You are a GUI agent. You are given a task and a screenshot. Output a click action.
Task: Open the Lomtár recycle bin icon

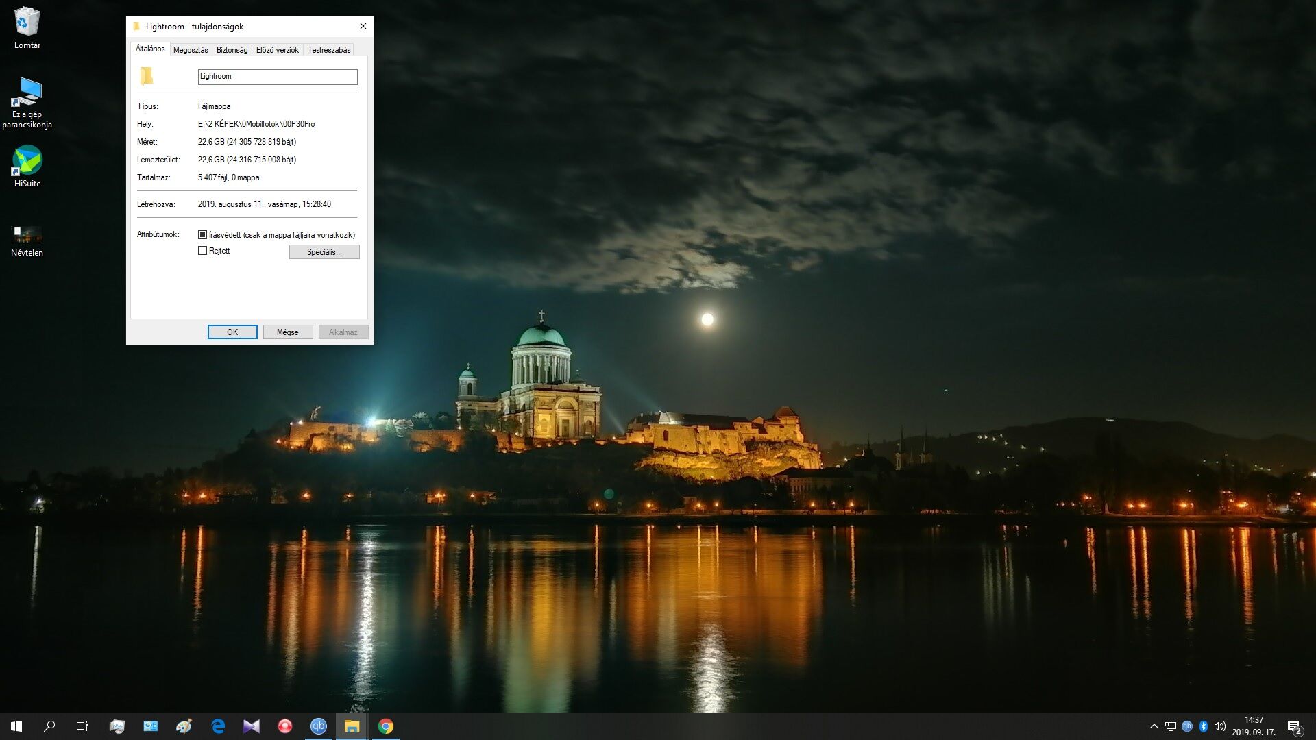point(27,23)
